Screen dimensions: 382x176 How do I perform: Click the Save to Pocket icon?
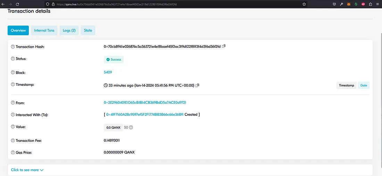pyautogui.click(x=334, y=4)
